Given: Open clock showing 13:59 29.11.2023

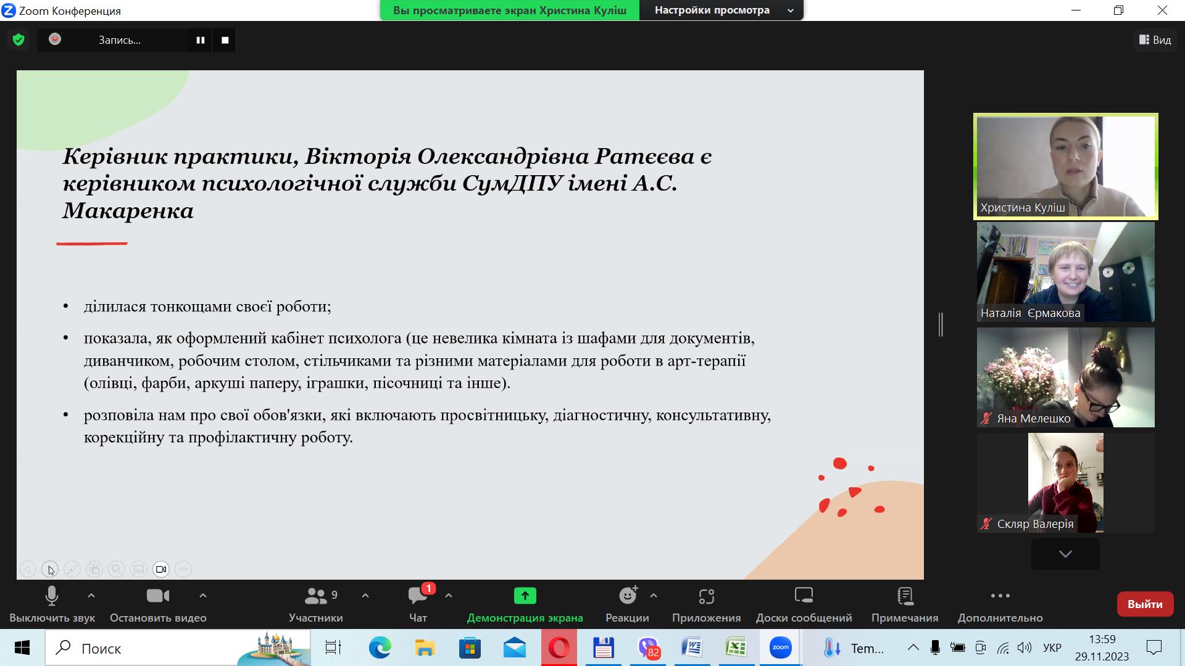Looking at the screenshot, I should point(1102,648).
